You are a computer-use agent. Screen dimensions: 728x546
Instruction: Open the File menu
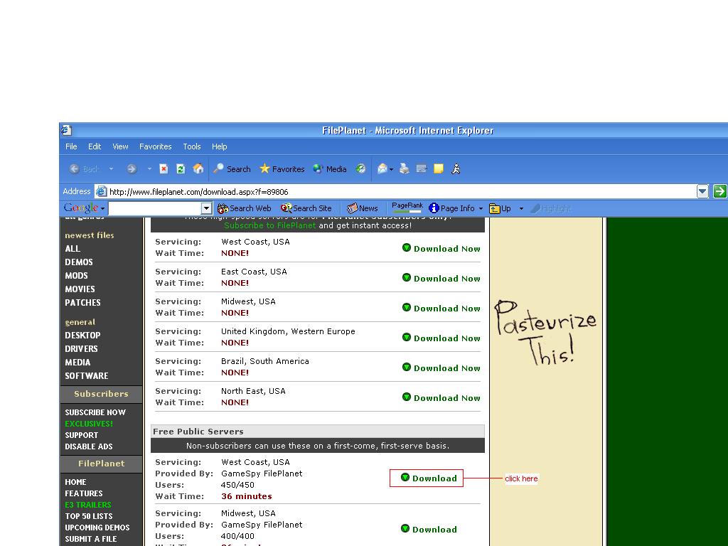(x=71, y=146)
